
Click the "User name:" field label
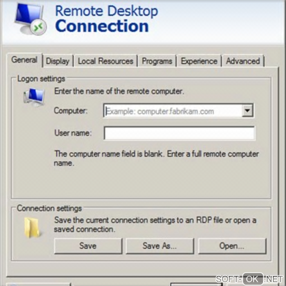(73, 133)
